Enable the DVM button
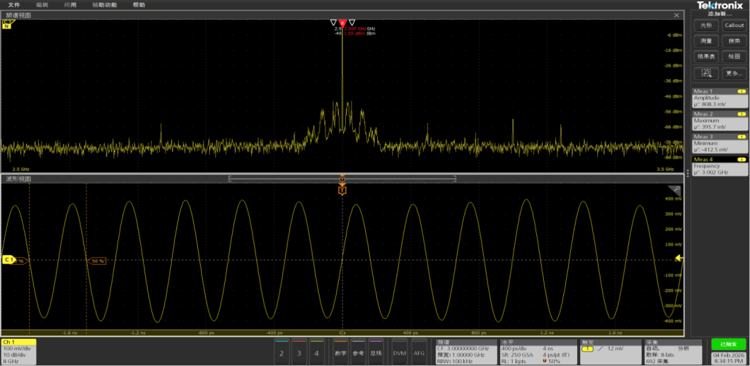The height and width of the screenshot is (366, 750). coord(399,351)
